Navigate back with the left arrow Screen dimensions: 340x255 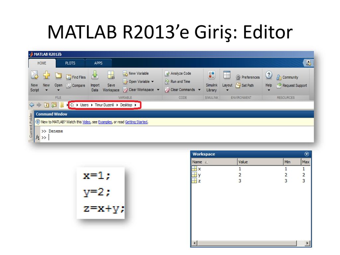pyautogui.click(x=32, y=105)
